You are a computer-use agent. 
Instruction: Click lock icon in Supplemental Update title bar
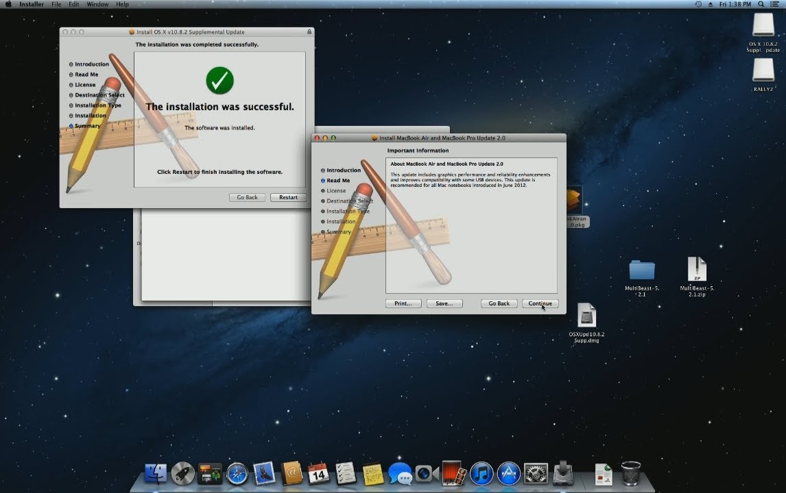[309, 31]
